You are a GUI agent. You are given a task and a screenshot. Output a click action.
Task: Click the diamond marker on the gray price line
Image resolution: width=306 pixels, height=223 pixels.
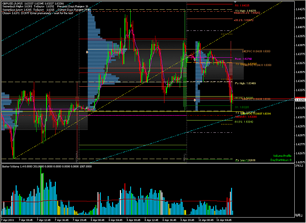click(x=194, y=100)
